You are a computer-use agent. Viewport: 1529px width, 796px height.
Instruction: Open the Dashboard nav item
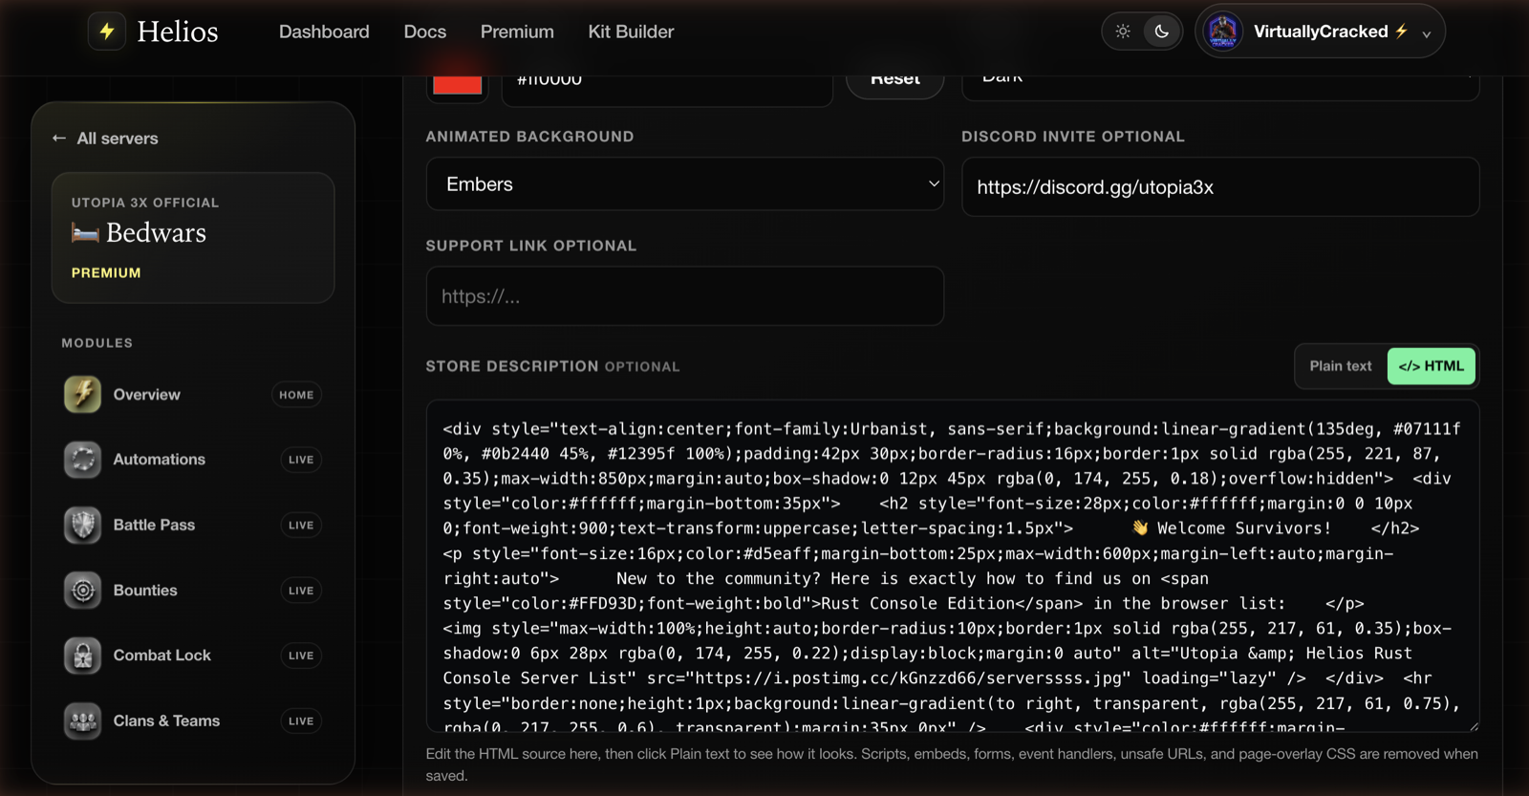pos(324,32)
